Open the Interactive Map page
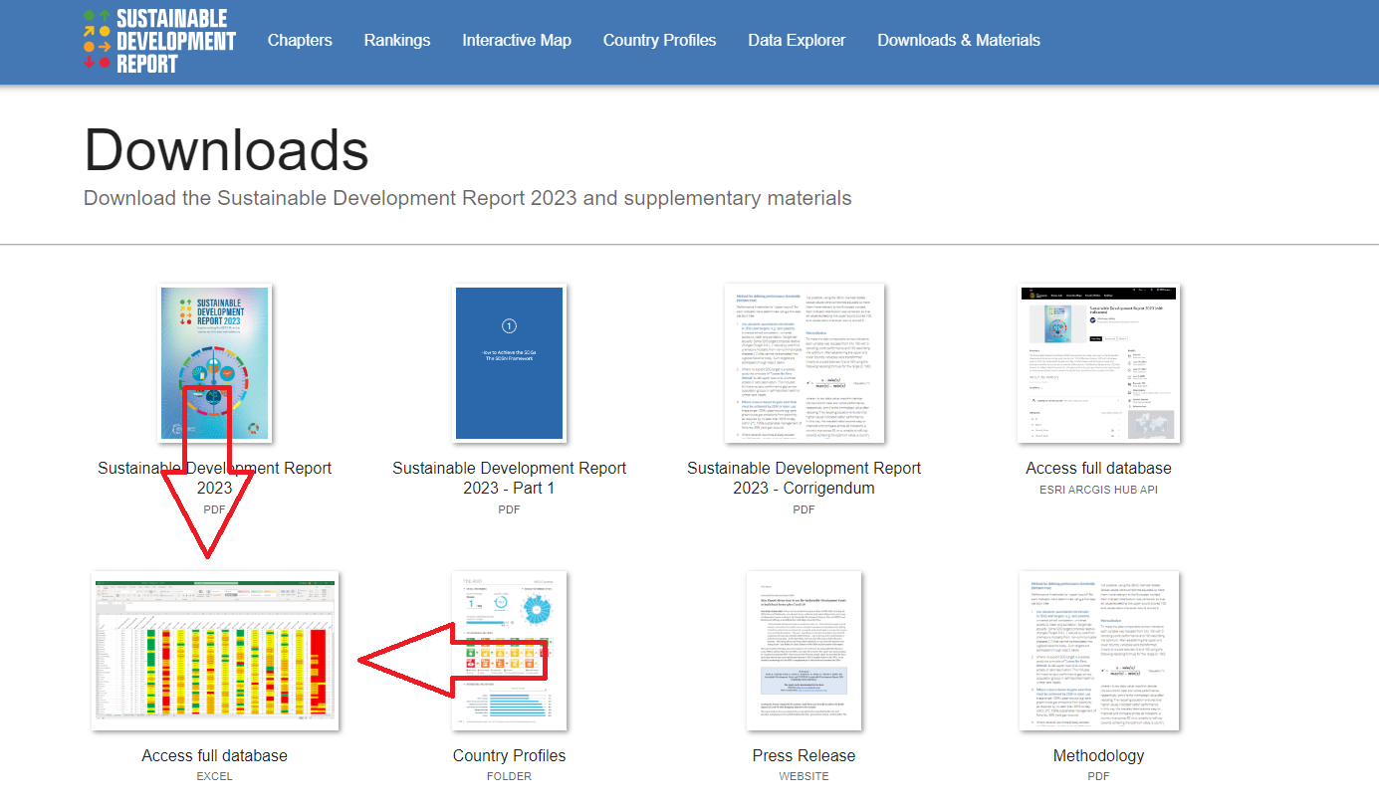Image resolution: width=1379 pixels, height=811 pixels. pos(517,41)
